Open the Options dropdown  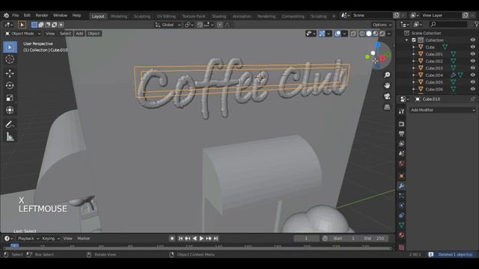[x=382, y=25]
